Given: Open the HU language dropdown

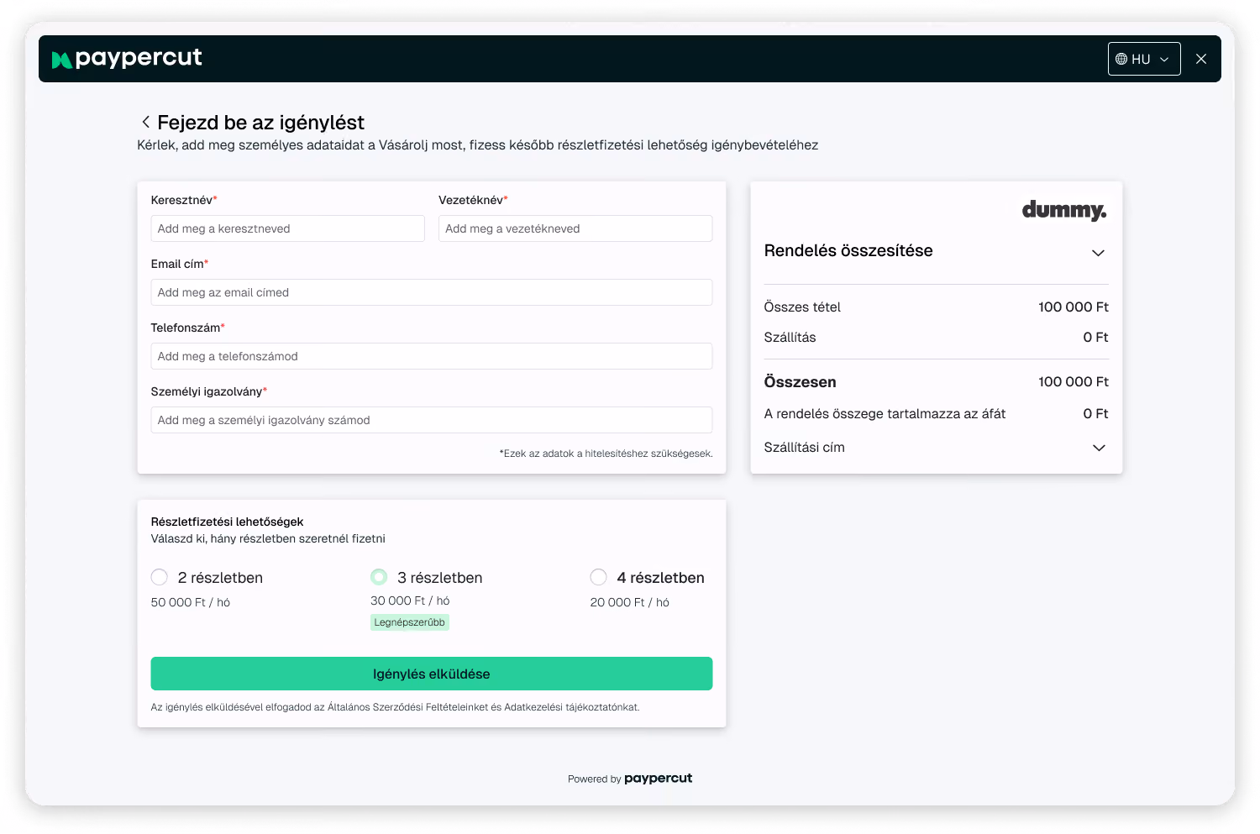Looking at the screenshot, I should (1144, 59).
